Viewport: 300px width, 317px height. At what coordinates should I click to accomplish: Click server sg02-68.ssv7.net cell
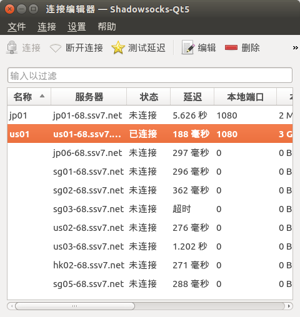(89, 190)
